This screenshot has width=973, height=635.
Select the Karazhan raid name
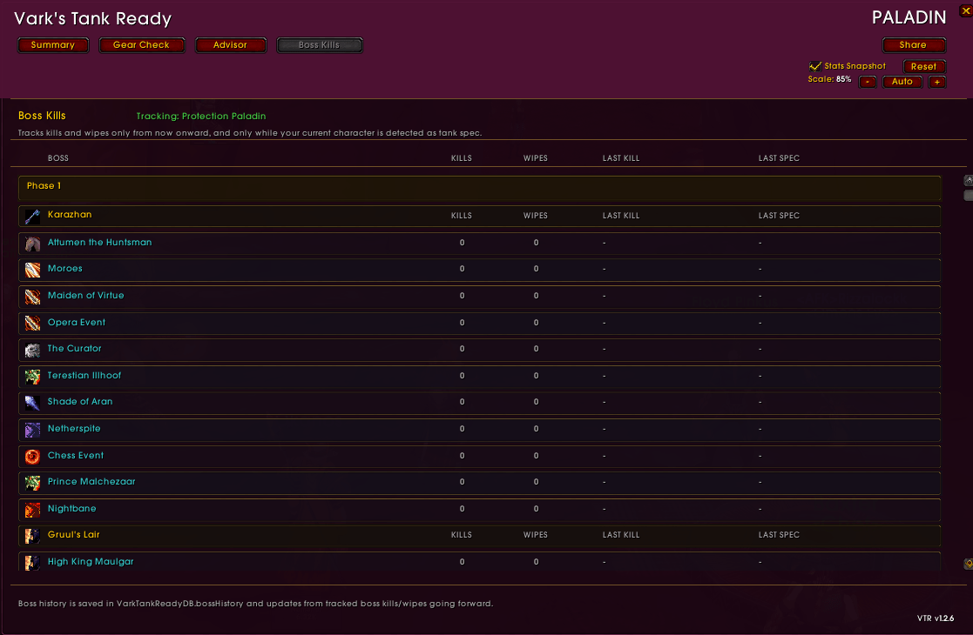point(70,214)
